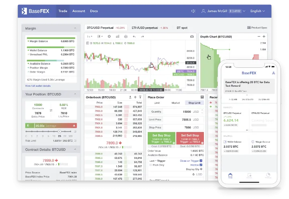Open the candlestick chart style dropdown
This screenshot has width=289, height=199.
[x=100, y=37]
